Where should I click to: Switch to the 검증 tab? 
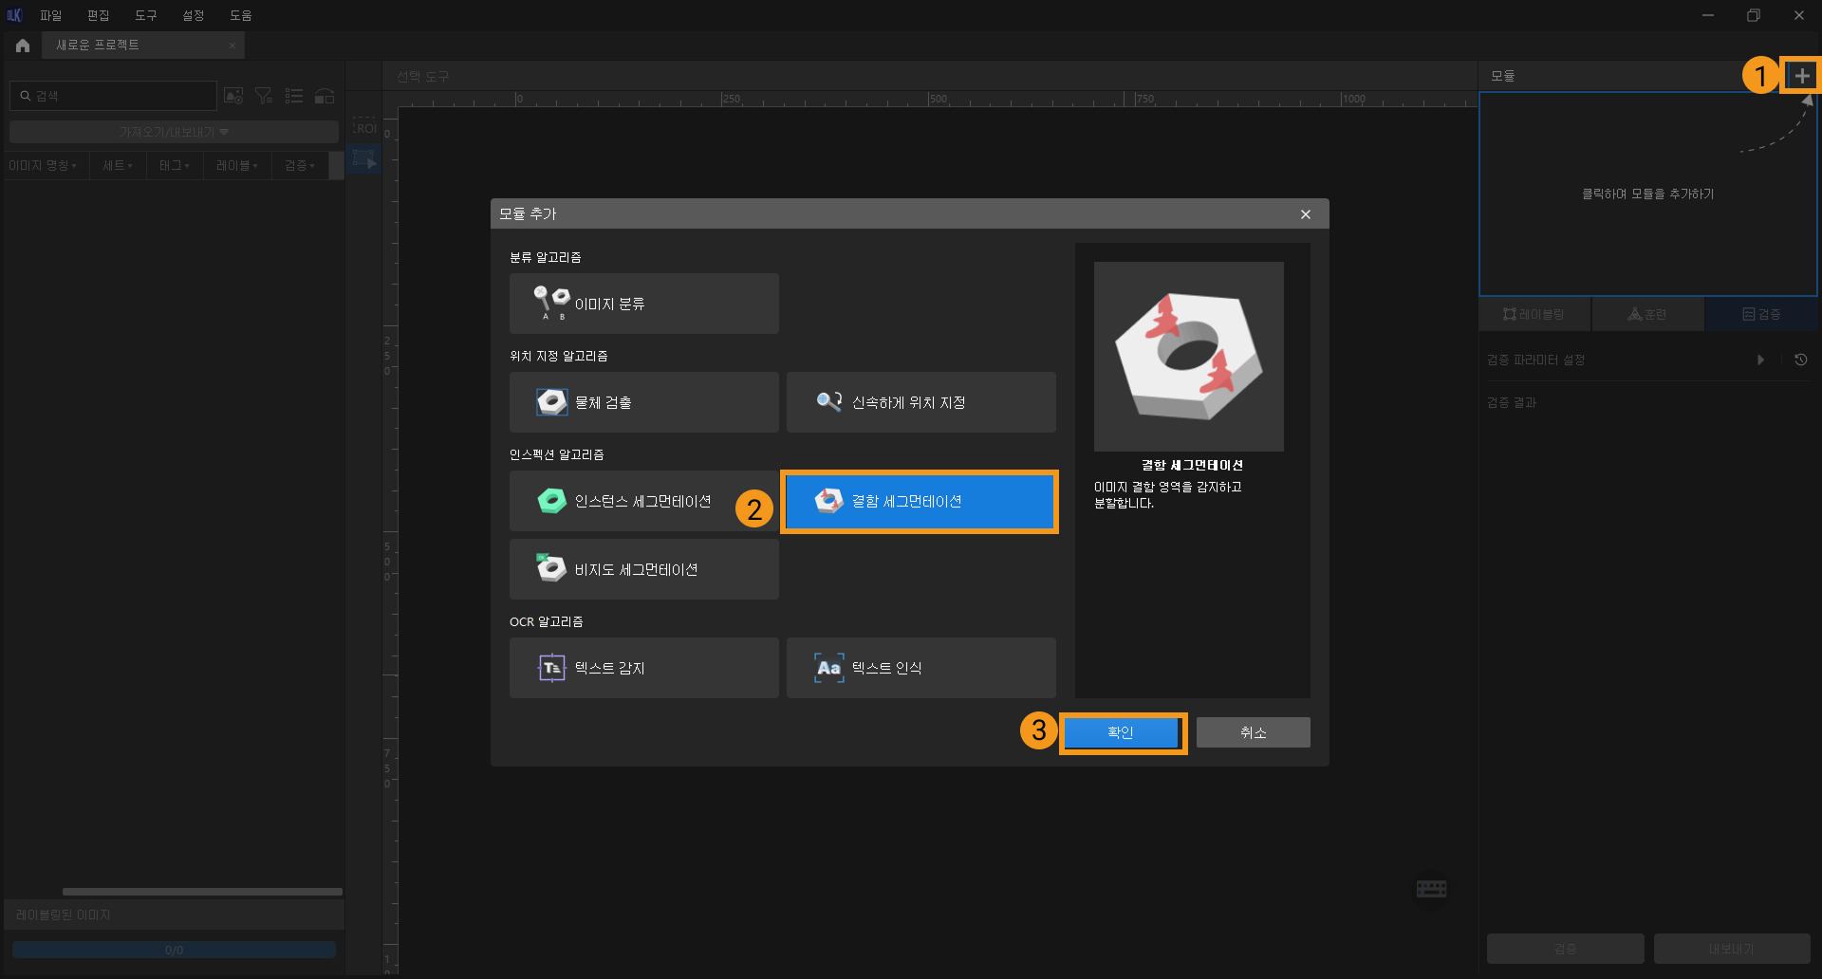point(1761,314)
